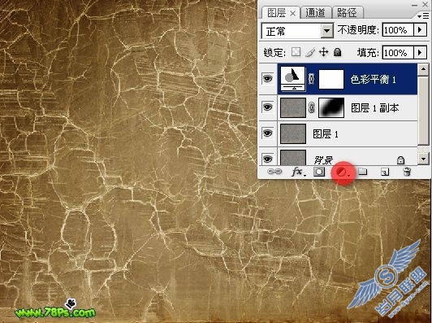Viewport: 432px width, 323px height.
Task: Enable lock image pixels brush icon
Action: (x=310, y=52)
